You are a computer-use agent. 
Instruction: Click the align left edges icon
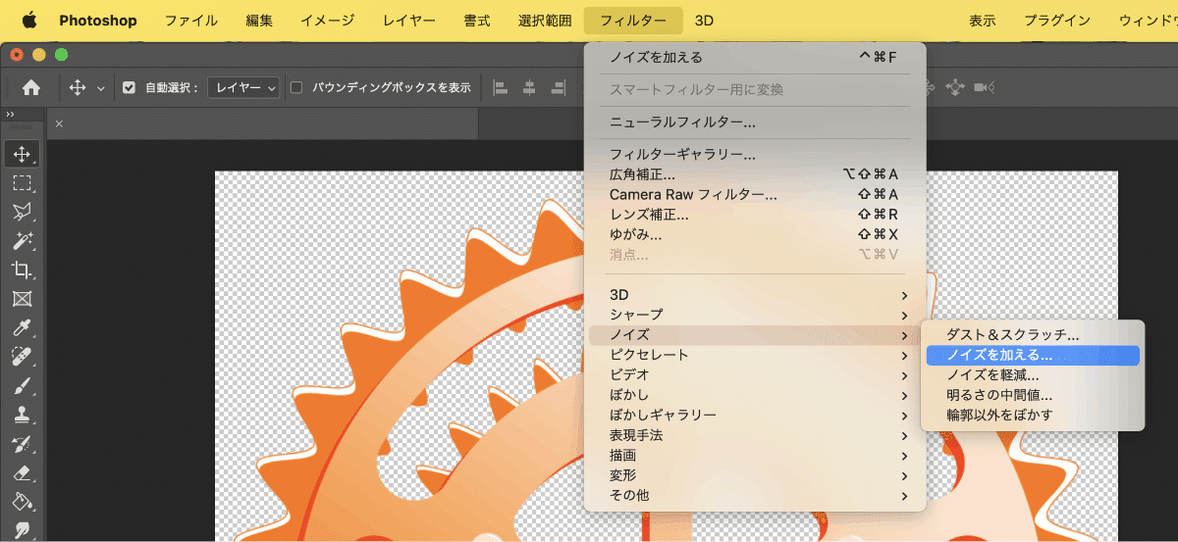(501, 88)
